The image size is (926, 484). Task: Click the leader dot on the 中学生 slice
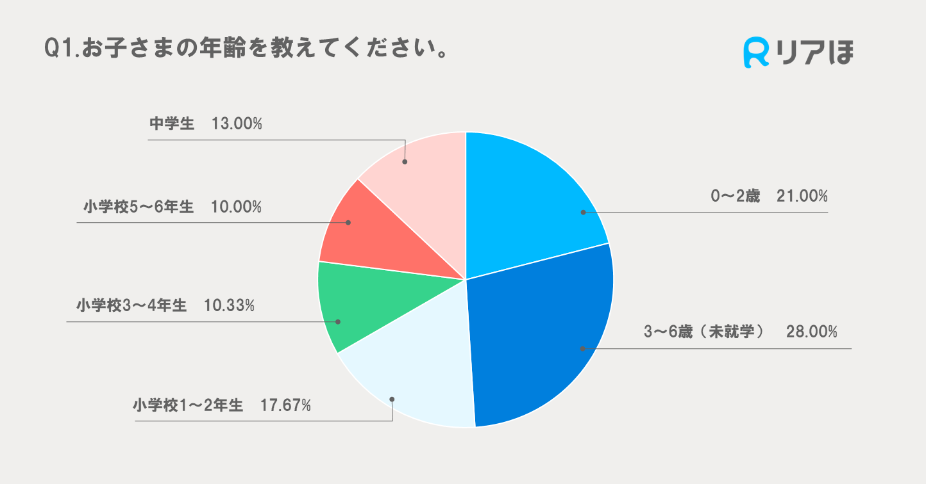pos(405,162)
